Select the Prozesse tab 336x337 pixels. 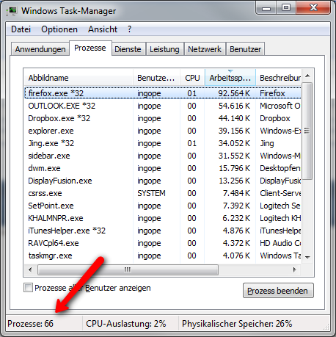click(x=90, y=48)
